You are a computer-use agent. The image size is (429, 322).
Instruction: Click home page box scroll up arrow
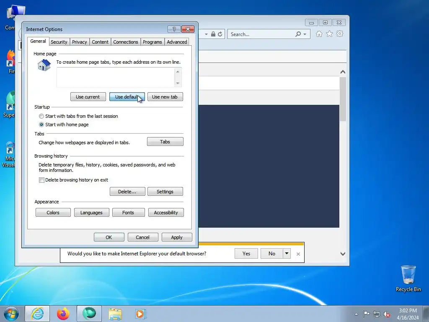tap(178, 72)
